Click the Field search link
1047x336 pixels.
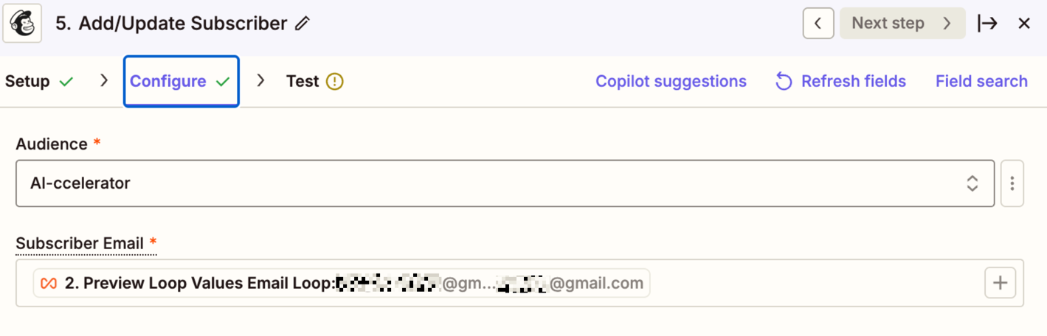pyautogui.click(x=981, y=81)
